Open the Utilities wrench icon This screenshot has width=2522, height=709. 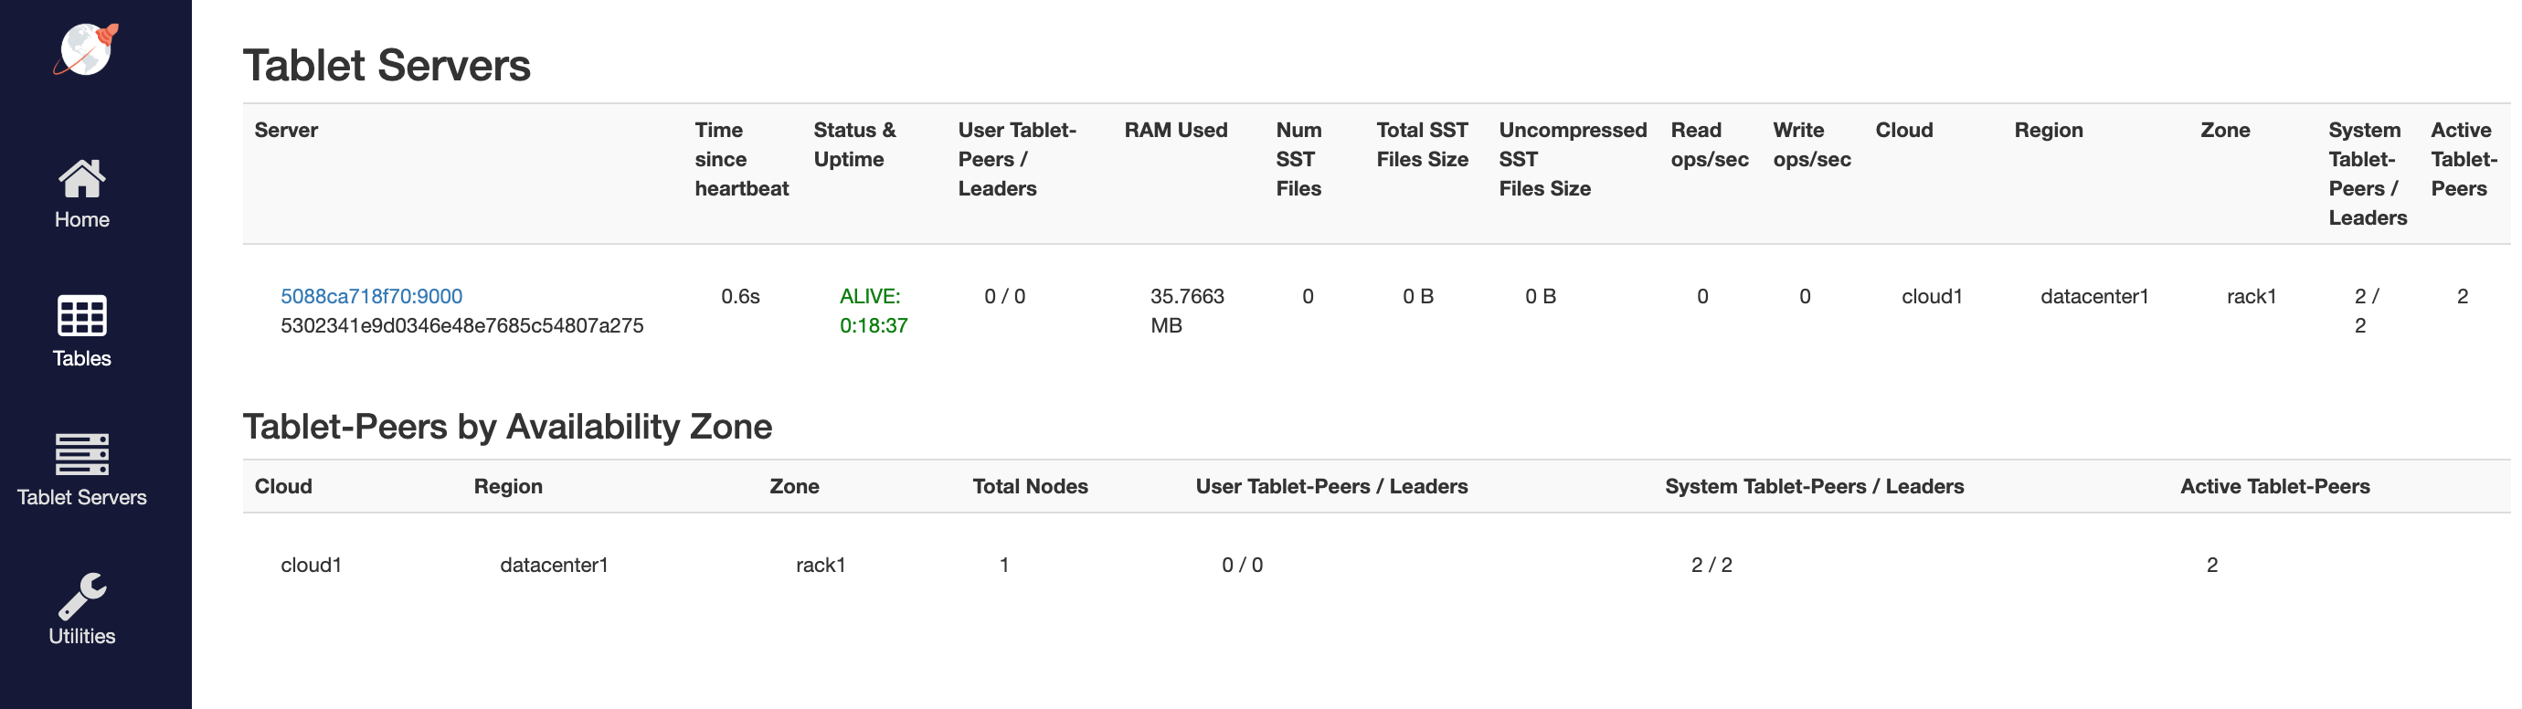pyautogui.click(x=82, y=596)
